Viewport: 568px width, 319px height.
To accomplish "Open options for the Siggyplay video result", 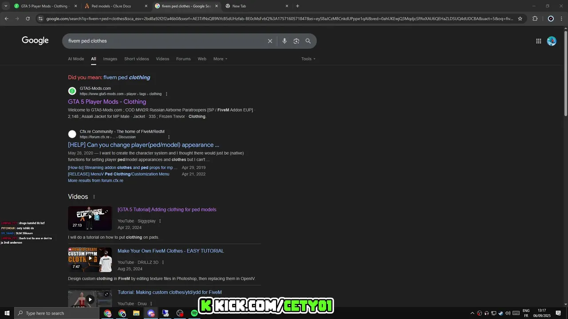I will [160, 221].
